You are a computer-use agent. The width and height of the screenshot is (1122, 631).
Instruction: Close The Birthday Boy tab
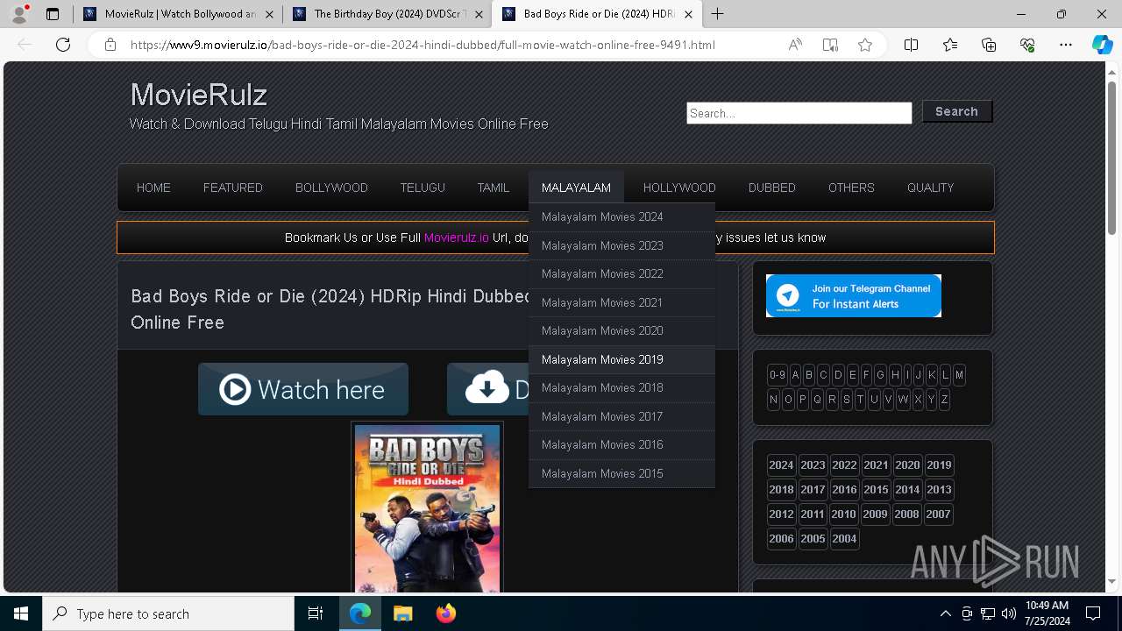click(479, 14)
